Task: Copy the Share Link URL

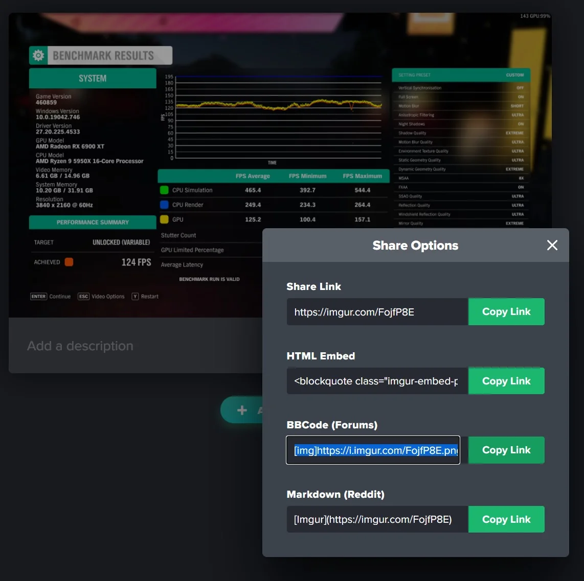Action: click(x=506, y=311)
